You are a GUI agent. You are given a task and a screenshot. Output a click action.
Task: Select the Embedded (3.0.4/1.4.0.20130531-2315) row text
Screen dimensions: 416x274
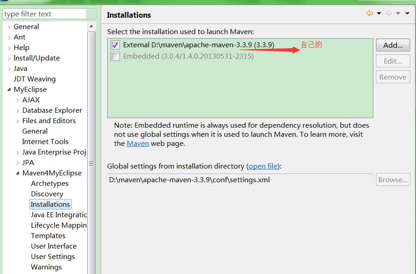[188, 56]
